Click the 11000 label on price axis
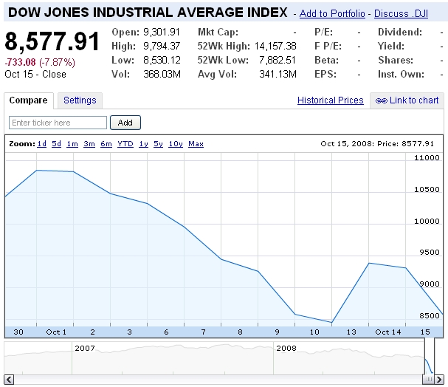This screenshot has width=448, height=387. [427, 158]
